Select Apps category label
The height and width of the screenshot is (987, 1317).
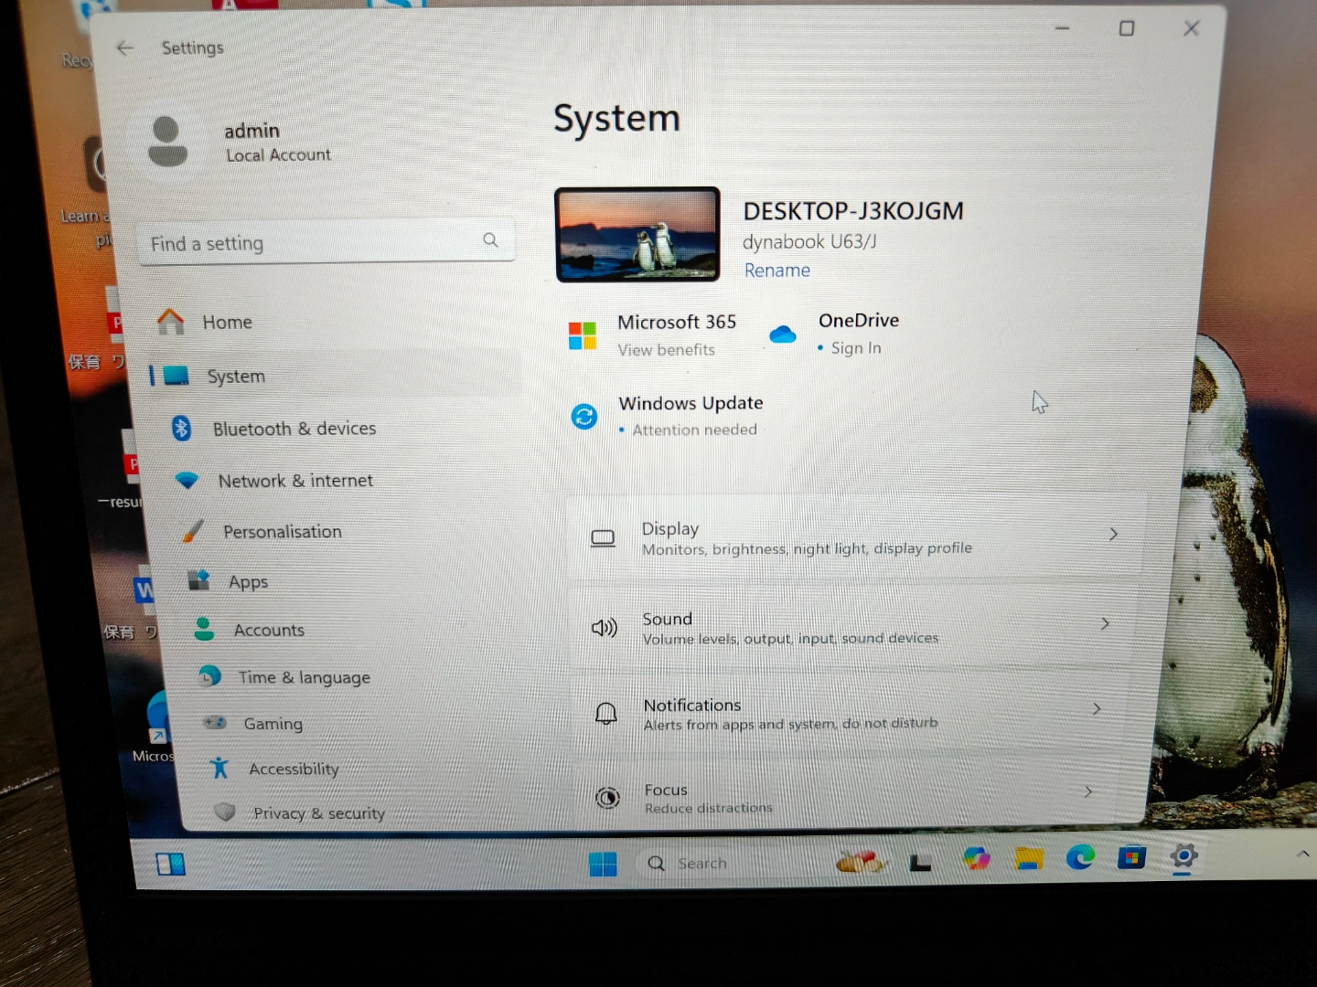pos(248,582)
